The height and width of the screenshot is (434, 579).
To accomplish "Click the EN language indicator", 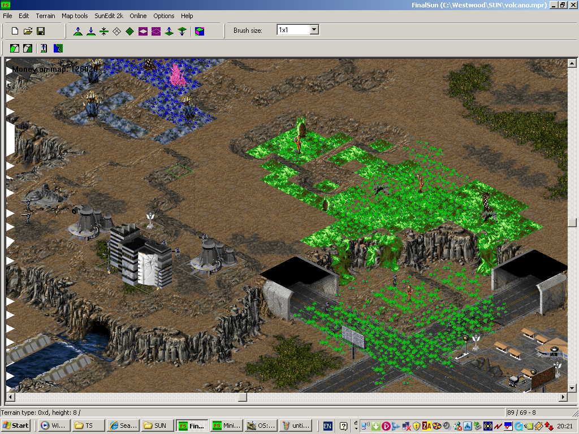I will pos(327,426).
